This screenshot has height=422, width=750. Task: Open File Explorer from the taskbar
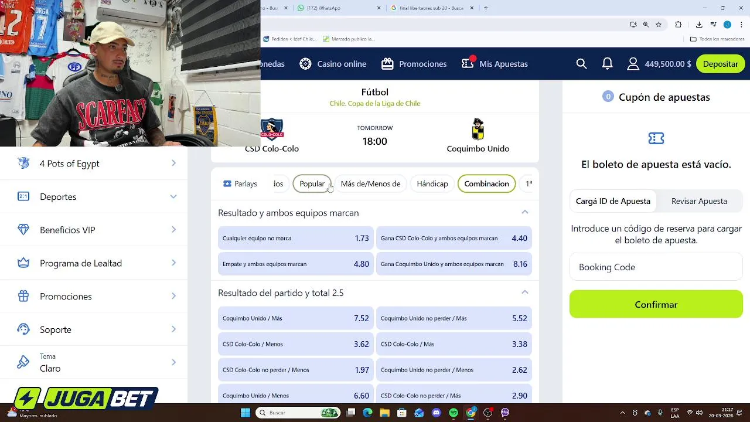pyautogui.click(x=384, y=413)
